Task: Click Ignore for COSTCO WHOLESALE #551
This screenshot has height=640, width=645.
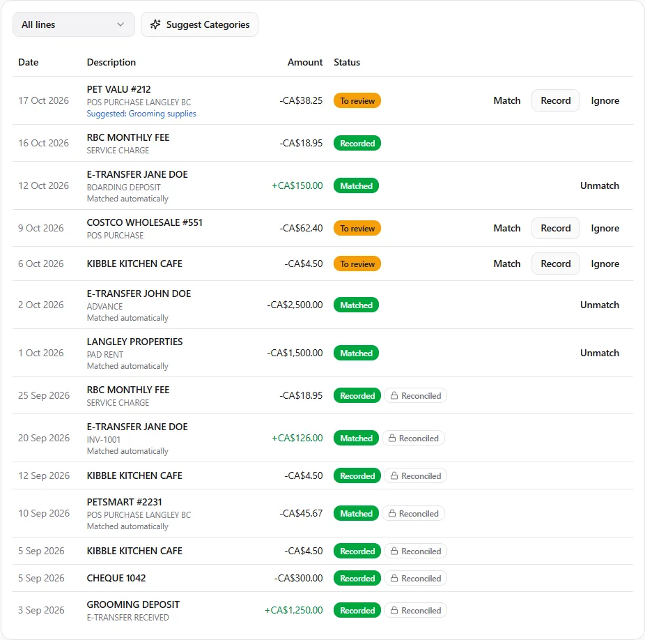Action: pyautogui.click(x=605, y=228)
